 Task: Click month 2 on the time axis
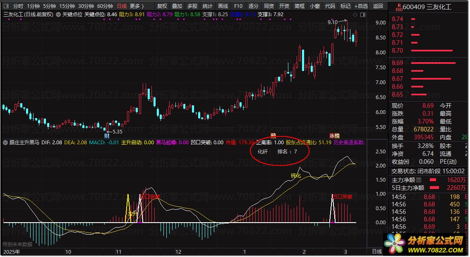pyautogui.click(x=304, y=252)
